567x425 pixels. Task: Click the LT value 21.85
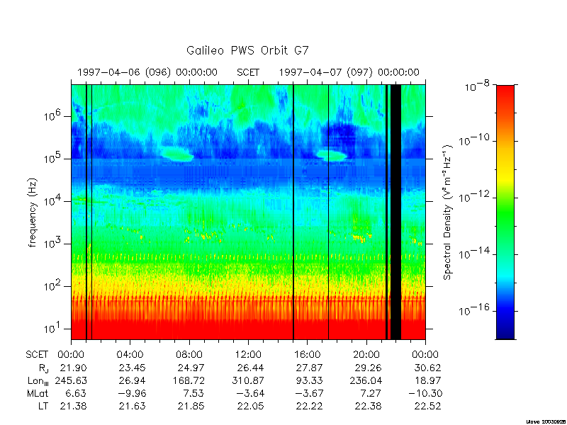[191, 406]
